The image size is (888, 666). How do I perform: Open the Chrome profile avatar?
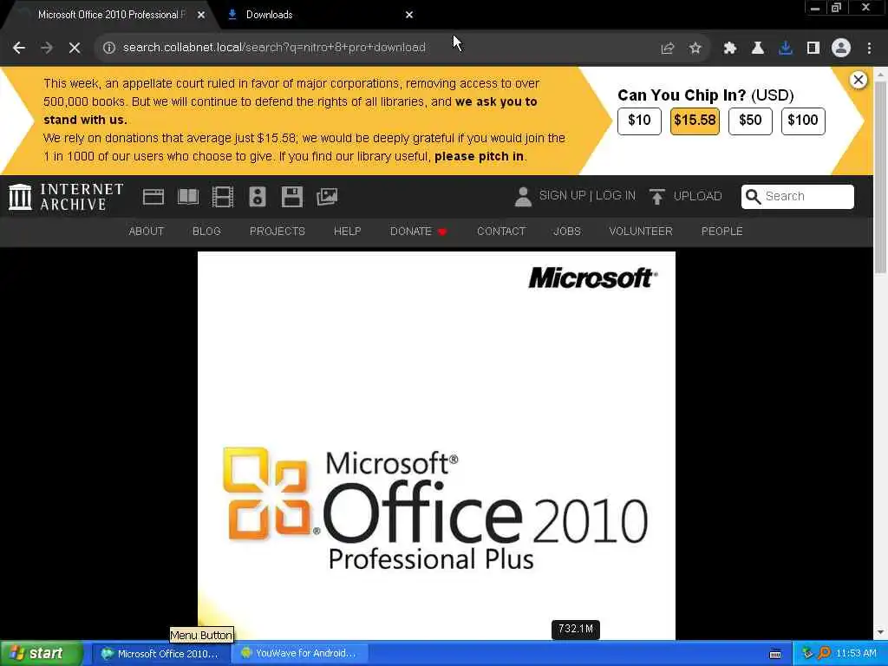tap(841, 49)
